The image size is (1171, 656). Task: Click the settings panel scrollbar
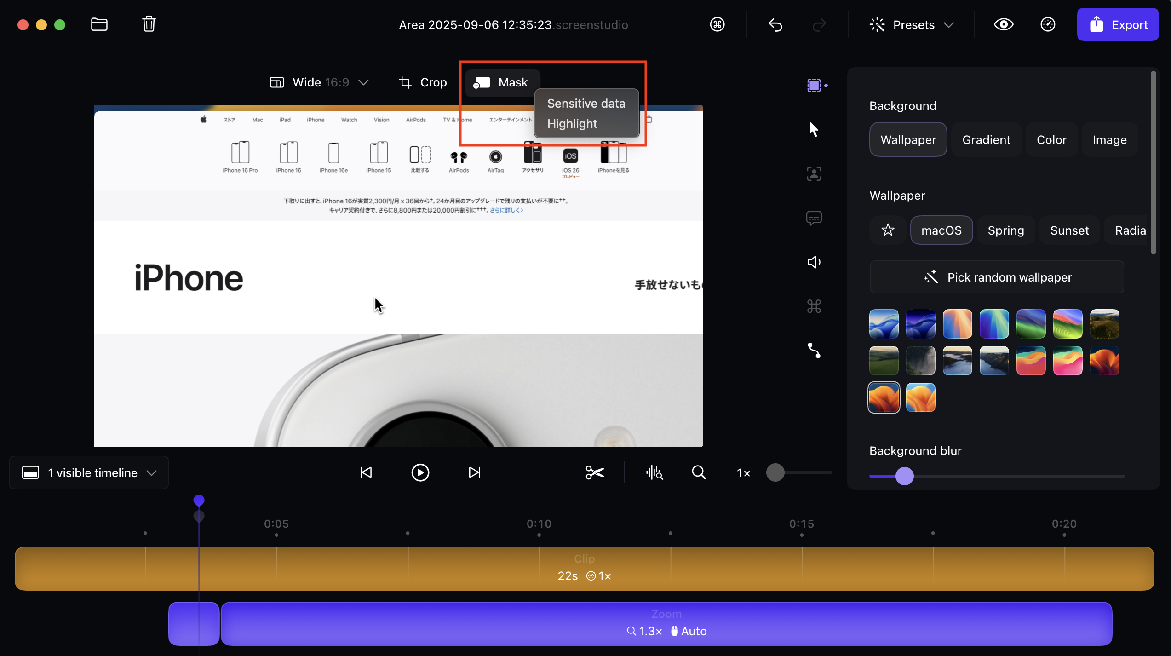(1153, 162)
